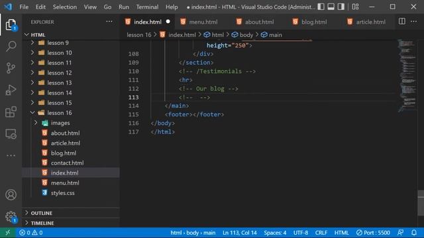Expand the lesson 9 folder
The width and height of the screenshot is (424, 238).
(x=32, y=42)
